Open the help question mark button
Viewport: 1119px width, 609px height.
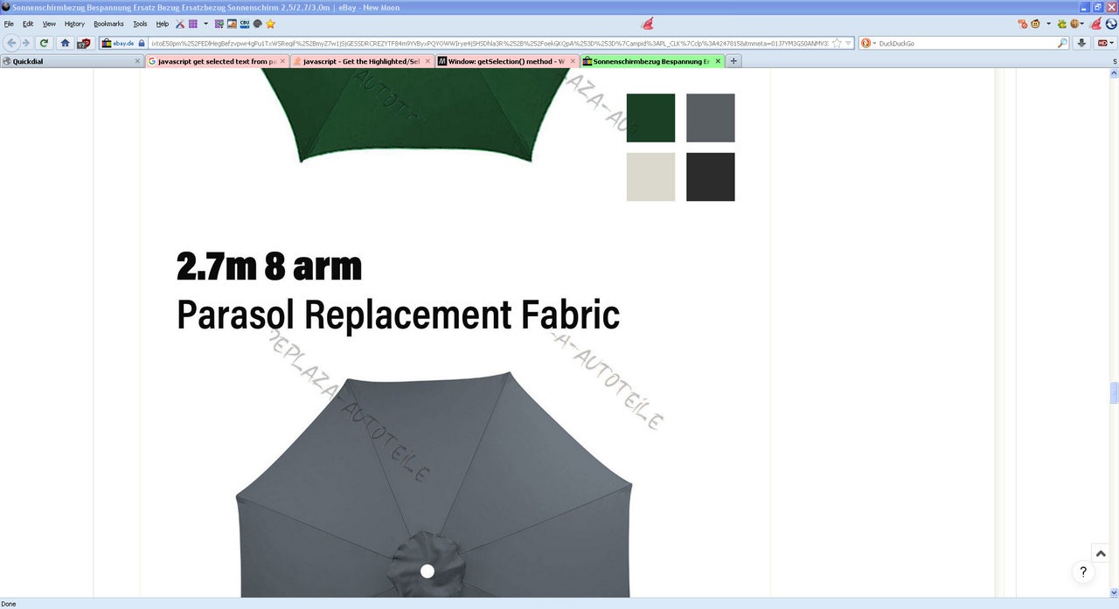pos(1083,572)
